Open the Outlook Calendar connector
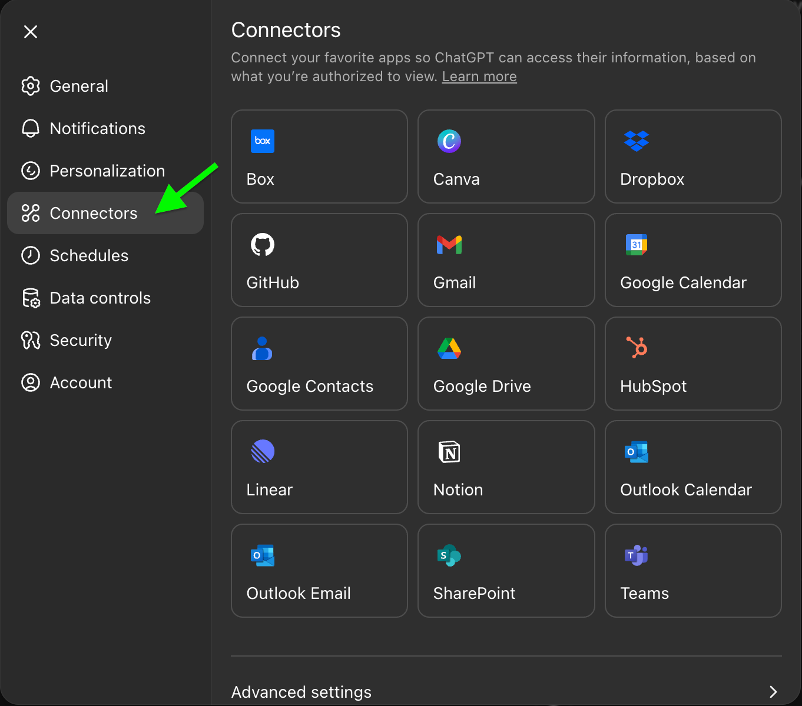 pyautogui.click(x=692, y=467)
